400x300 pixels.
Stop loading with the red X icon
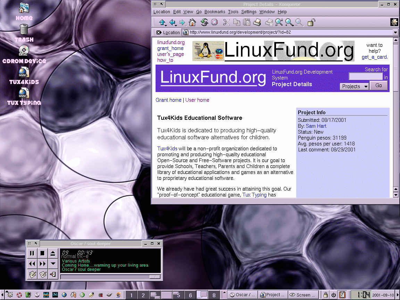click(215, 23)
